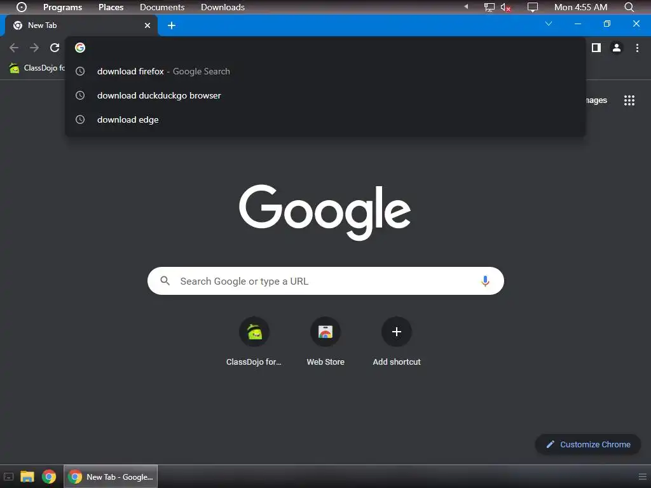Click clock icon beside download edge
Image resolution: width=651 pixels, height=488 pixels.
click(x=80, y=119)
